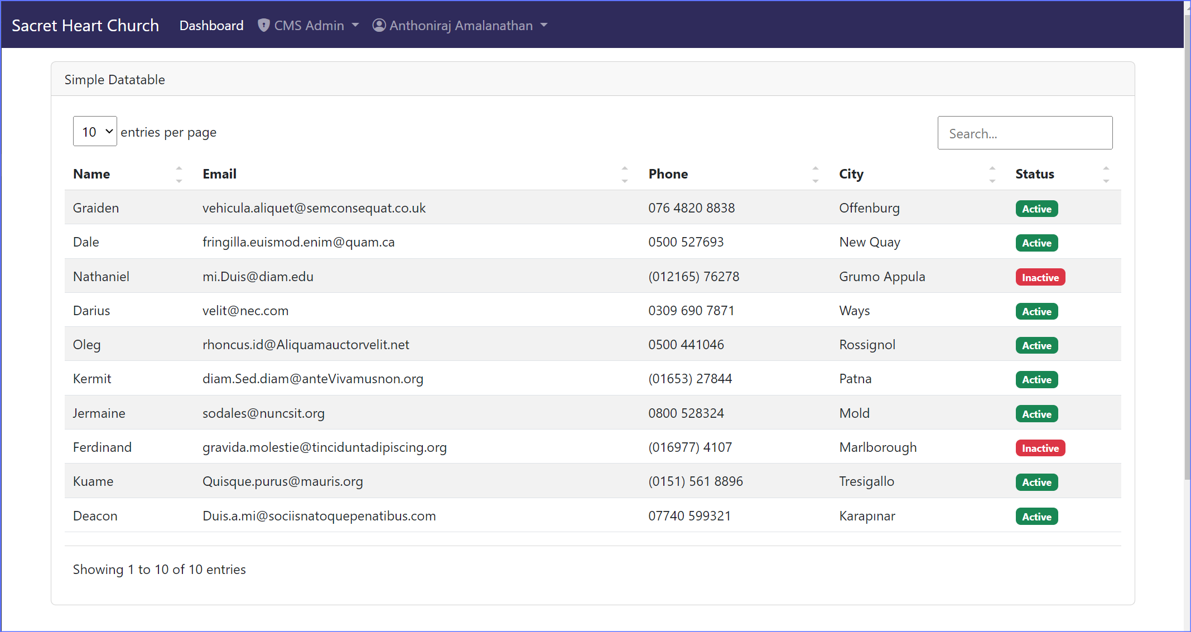Image resolution: width=1191 pixels, height=632 pixels.
Task: Toggle Nathaniel's Inactive status badge
Action: click(x=1040, y=277)
